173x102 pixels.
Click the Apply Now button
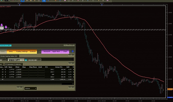(x=56, y=52)
